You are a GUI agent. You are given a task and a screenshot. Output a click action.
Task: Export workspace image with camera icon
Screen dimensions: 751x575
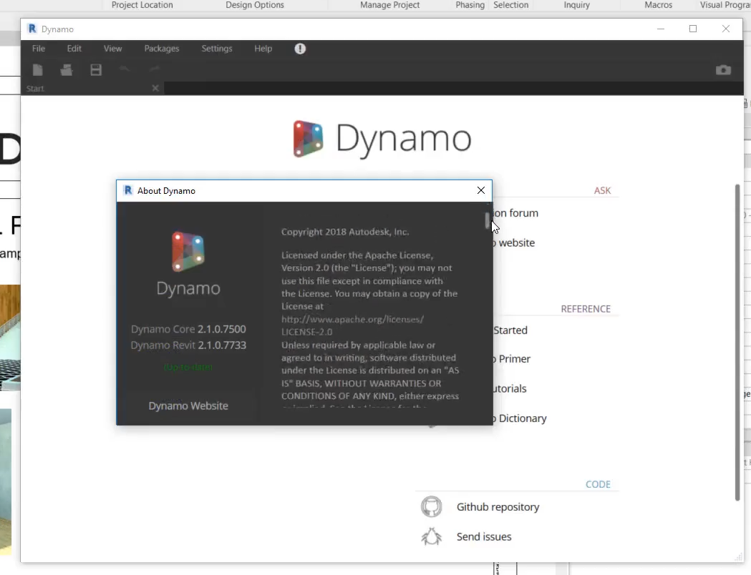click(723, 70)
